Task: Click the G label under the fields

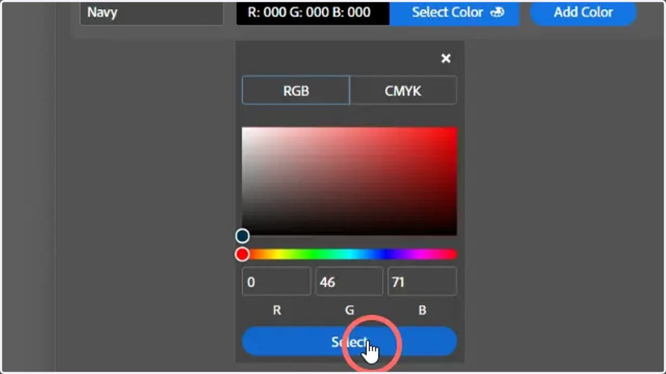Action: coord(349,310)
